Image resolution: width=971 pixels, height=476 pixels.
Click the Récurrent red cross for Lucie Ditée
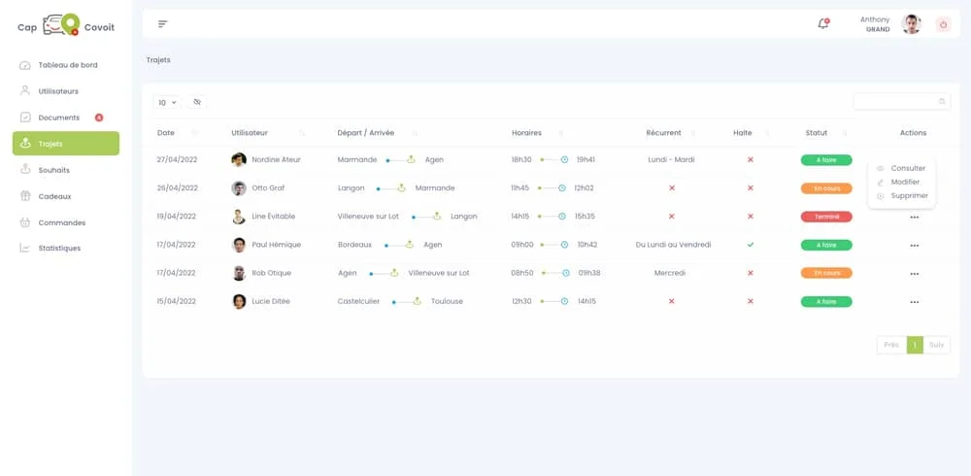(672, 301)
